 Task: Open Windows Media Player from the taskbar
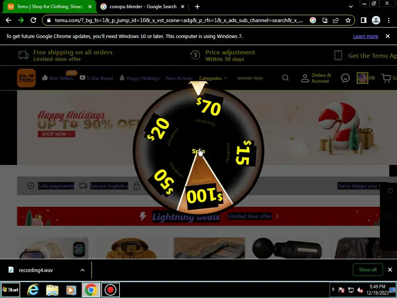[71, 289]
